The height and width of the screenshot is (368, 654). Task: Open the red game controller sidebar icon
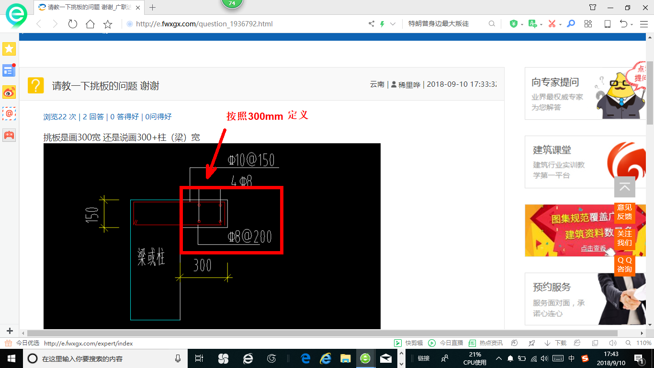(x=9, y=135)
